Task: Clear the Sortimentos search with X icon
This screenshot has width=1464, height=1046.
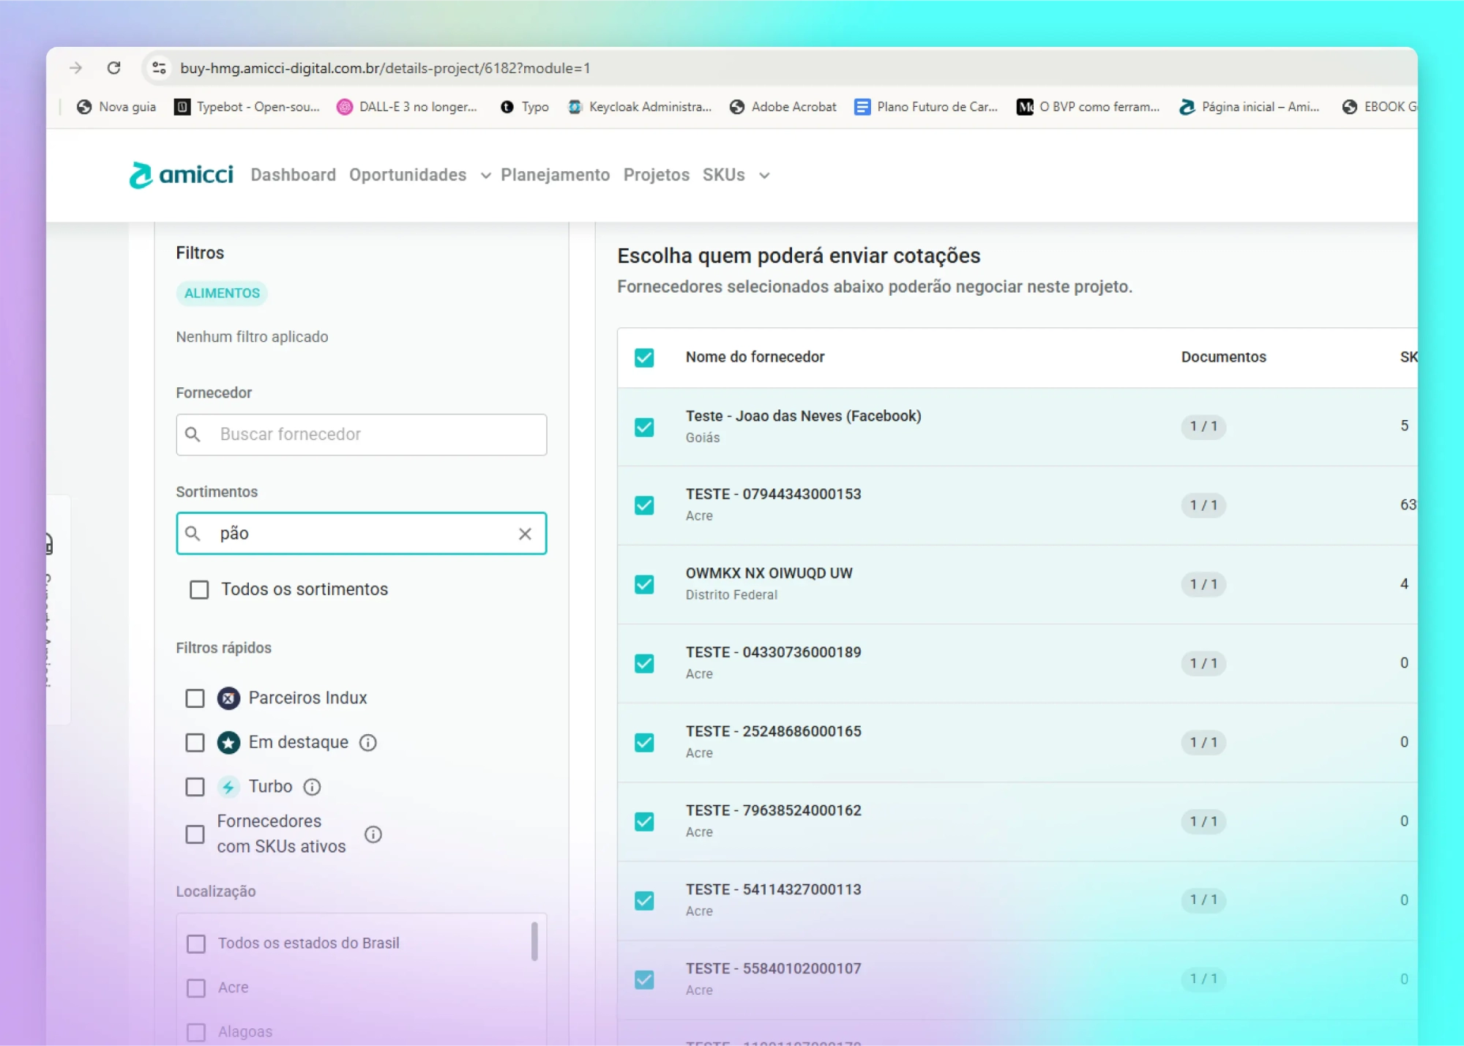Action: point(525,534)
